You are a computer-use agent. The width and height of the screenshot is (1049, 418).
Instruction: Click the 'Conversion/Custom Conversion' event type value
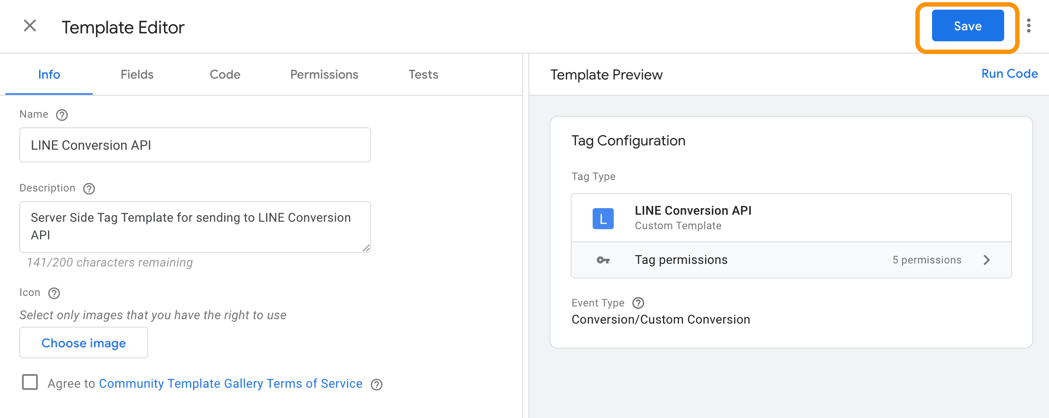coord(661,320)
